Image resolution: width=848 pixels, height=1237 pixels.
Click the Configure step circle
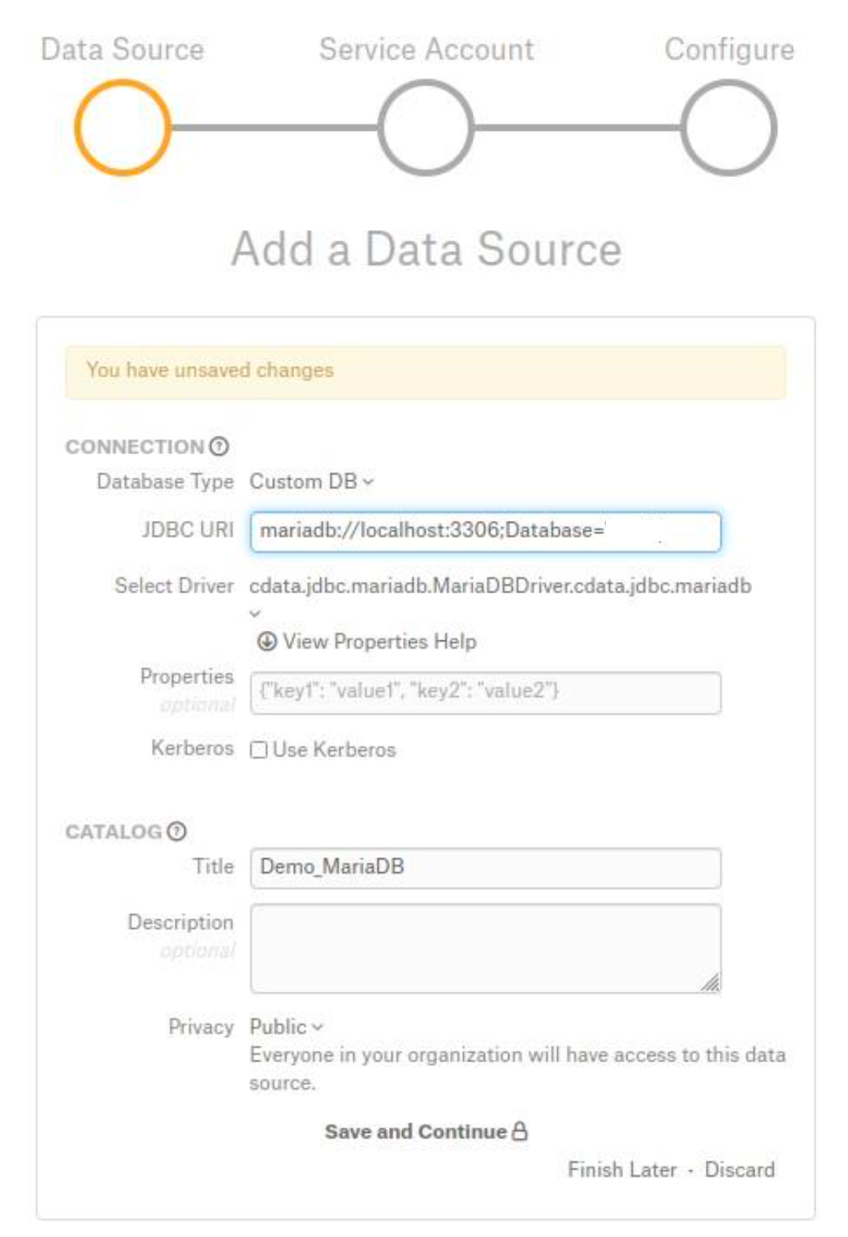tap(729, 128)
